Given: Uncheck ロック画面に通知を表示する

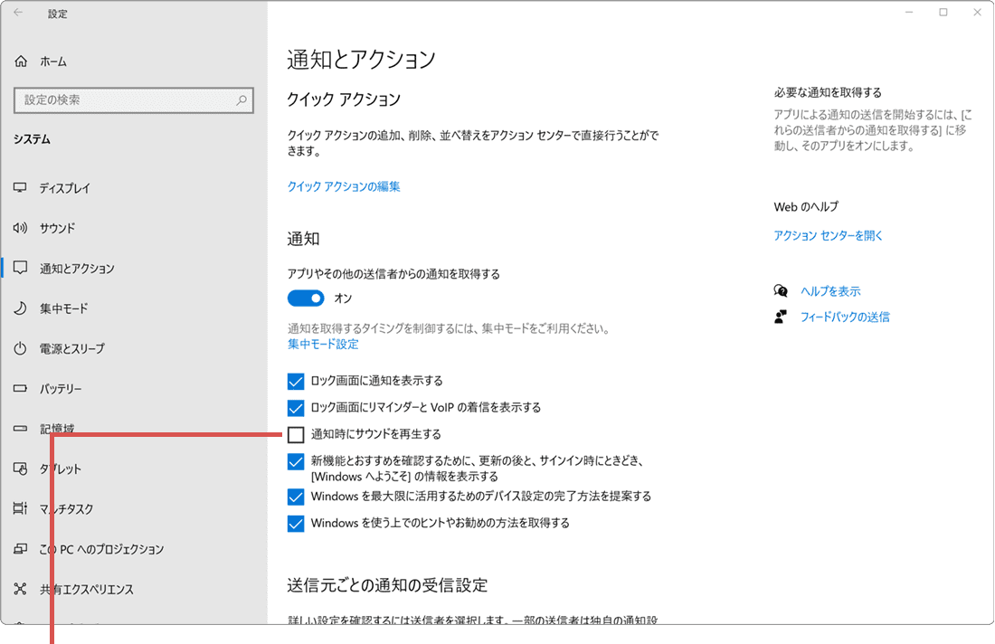Looking at the screenshot, I should click(296, 381).
